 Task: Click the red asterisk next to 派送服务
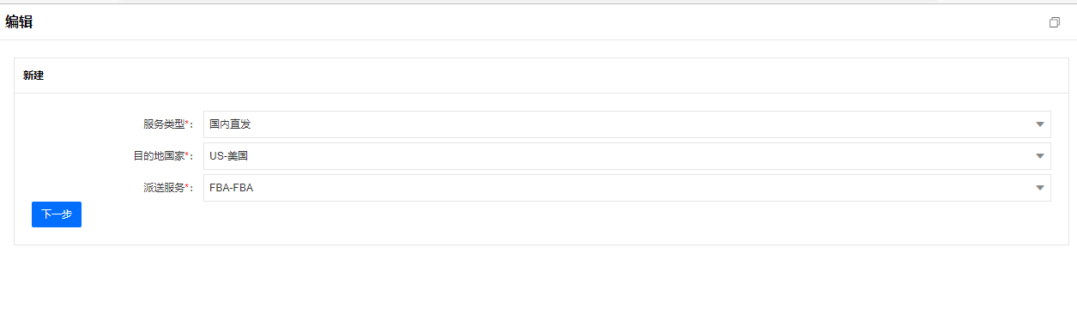187,187
